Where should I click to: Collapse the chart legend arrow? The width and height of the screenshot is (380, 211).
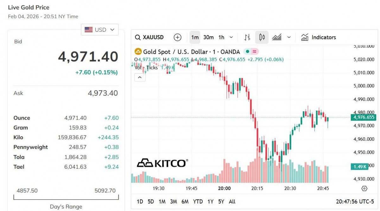(x=140, y=77)
